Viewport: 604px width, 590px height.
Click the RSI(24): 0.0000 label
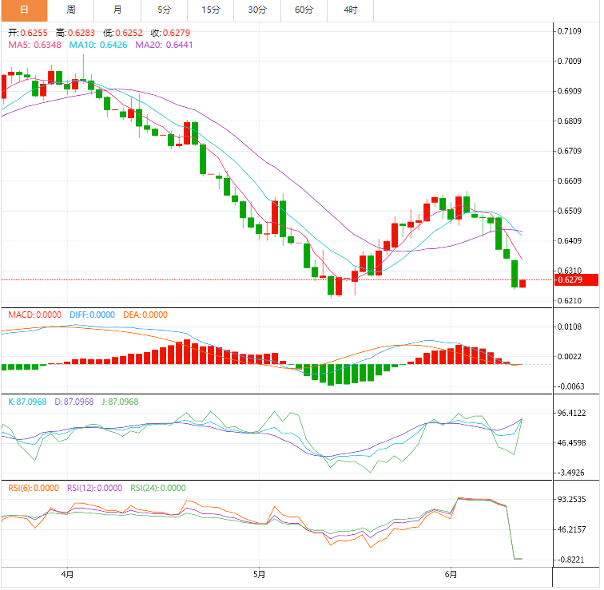pyautogui.click(x=158, y=489)
